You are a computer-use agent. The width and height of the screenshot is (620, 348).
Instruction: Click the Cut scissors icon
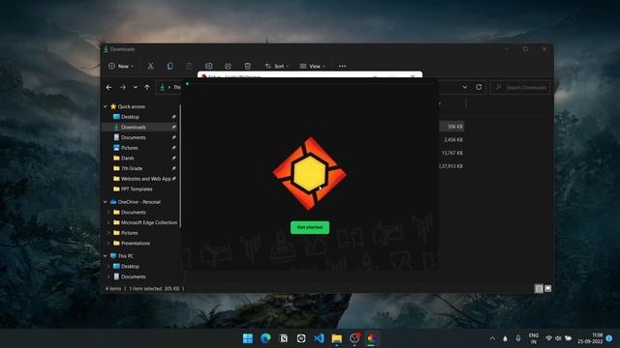coord(151,66)
